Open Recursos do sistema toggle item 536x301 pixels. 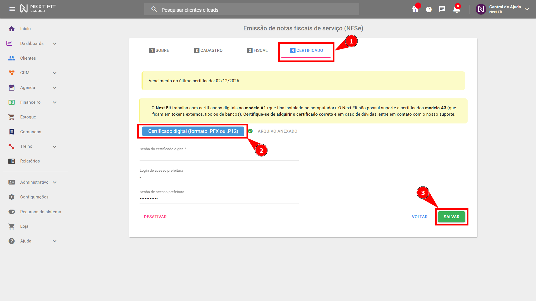pyautogui.click(x=40, y=212)
